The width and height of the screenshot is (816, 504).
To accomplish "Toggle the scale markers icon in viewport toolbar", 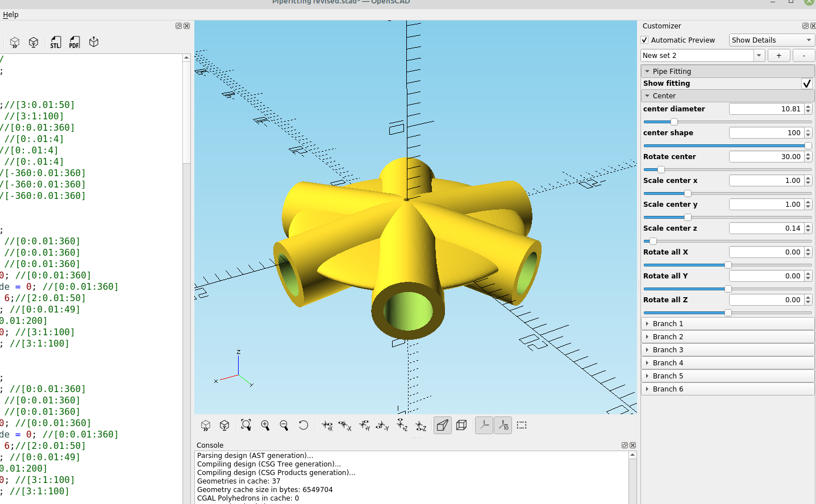I will [503, 425].
